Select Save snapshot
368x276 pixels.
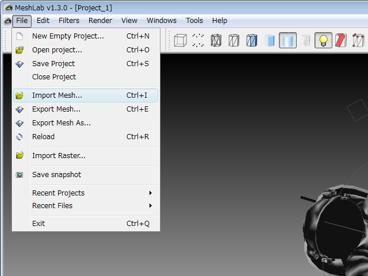click(86, 175)
